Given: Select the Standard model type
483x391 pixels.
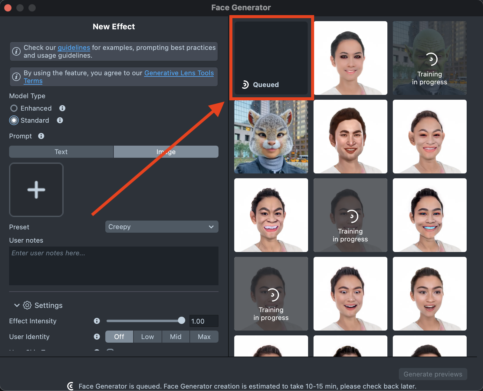Looking at the screenshot, I should pyautogui.click(x=14, y=120).
